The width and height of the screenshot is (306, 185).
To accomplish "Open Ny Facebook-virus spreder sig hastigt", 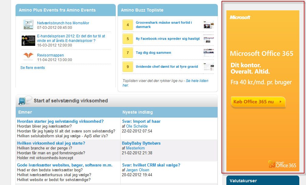I will pos(168,39).
